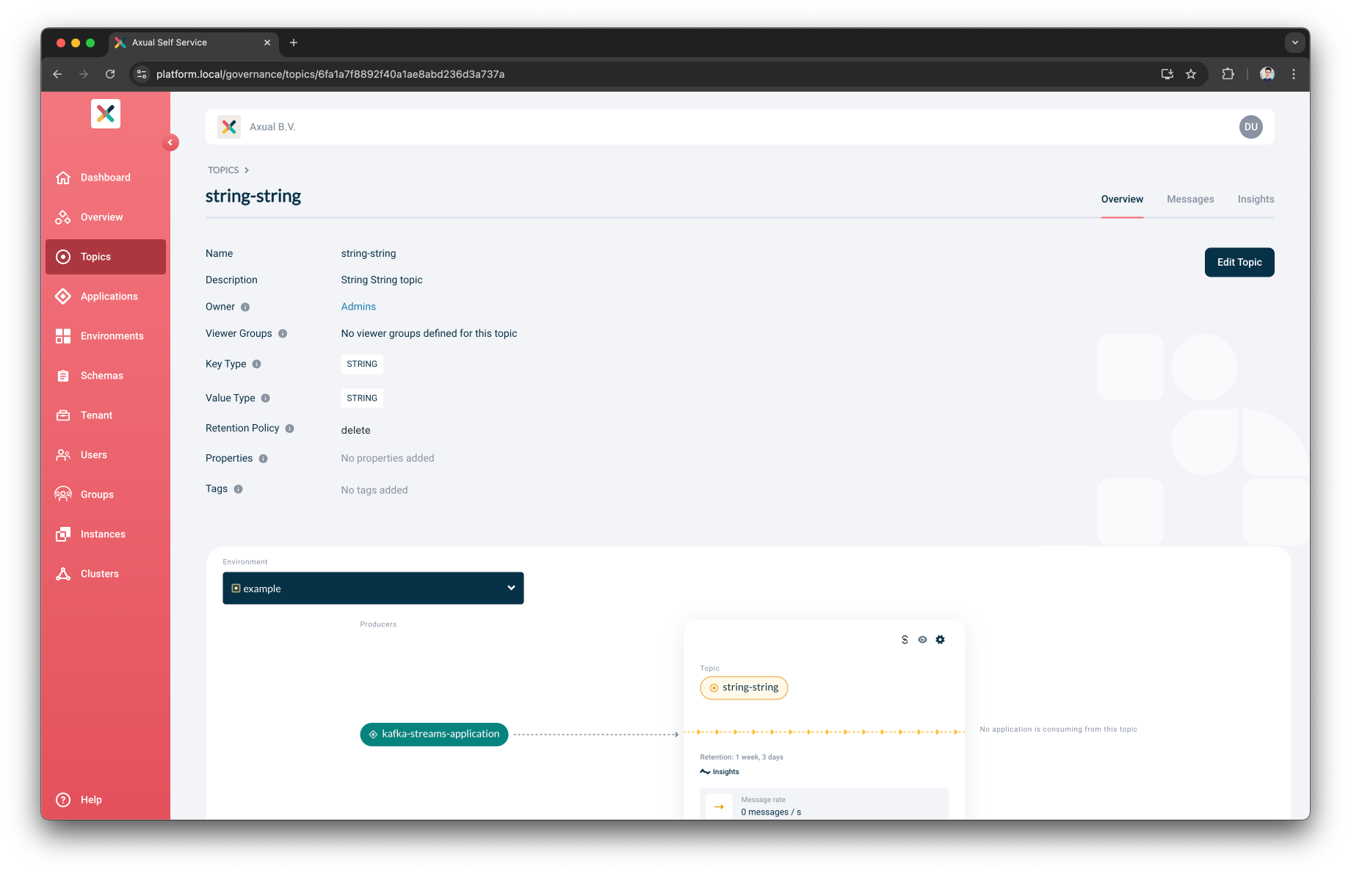The width and height of the screenshot is (1351, 874).
Task: Show info tooltip next to Owner
Action: [x=245, y=307]
